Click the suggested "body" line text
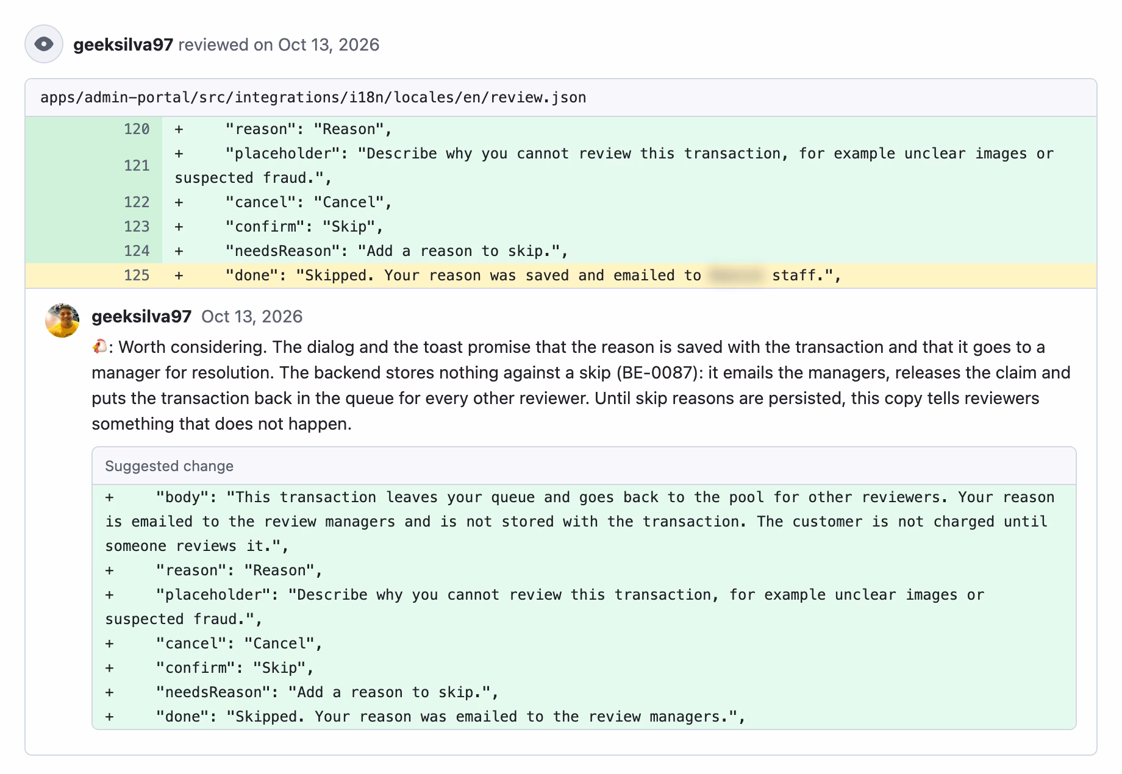The image size is (1122, 774). 584,522
